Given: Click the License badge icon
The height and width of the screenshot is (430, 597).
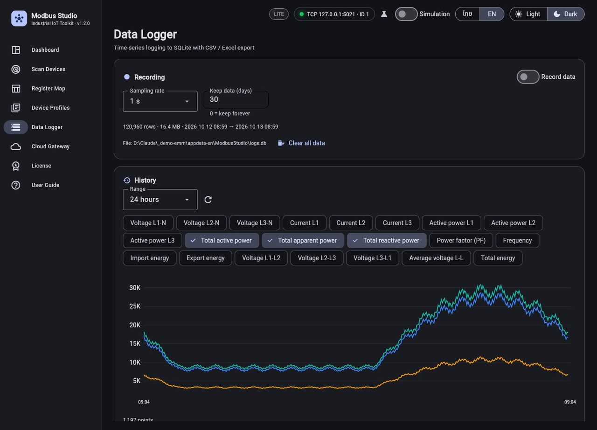Looking at the screenshot, I should pos(16,166).
